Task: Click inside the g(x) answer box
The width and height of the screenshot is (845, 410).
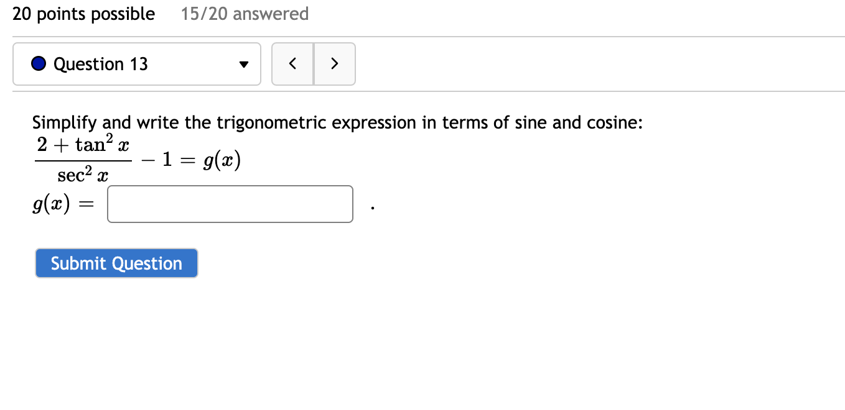Action: pos(230,204)
